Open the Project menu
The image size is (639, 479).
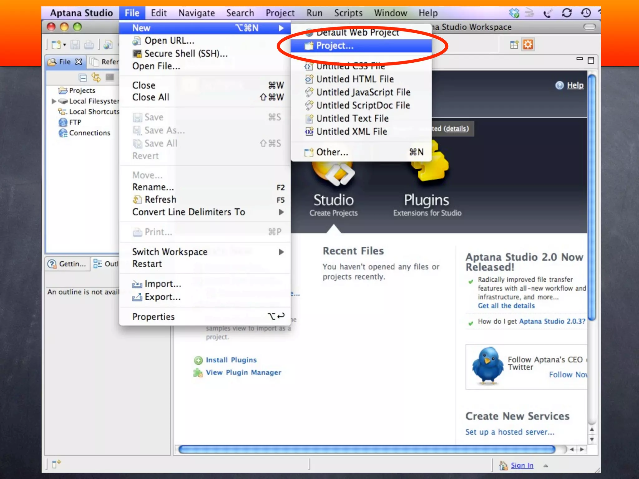click(x=280, y=13)
